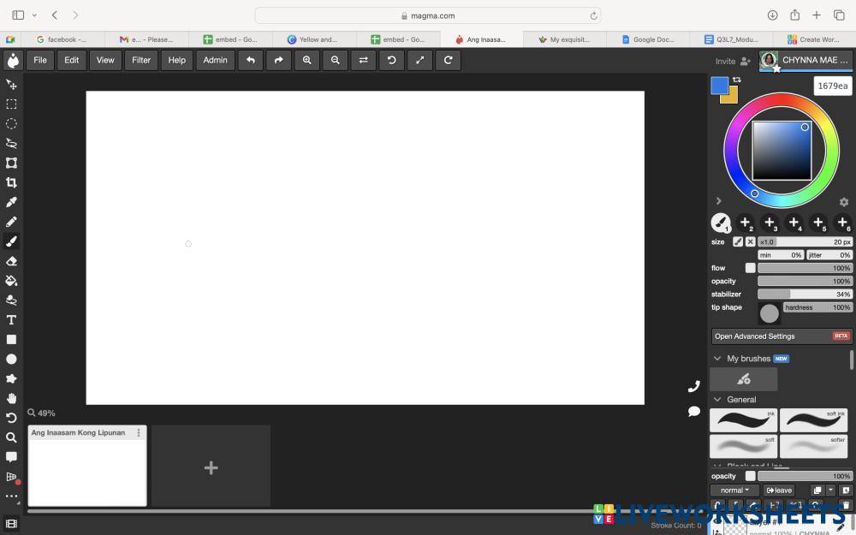Toggle the layer opacity lock checkbox

(x=750, y=476)
